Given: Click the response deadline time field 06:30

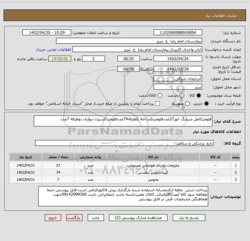Looking at the screenshot, I should coord(128,59).
